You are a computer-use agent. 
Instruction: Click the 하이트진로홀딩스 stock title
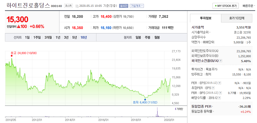click(x=28, y=5)
